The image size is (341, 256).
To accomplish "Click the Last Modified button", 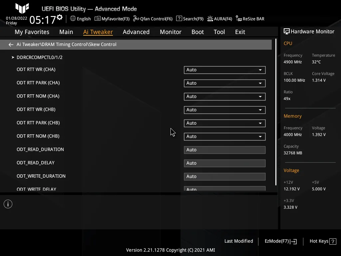I will 238,241.
